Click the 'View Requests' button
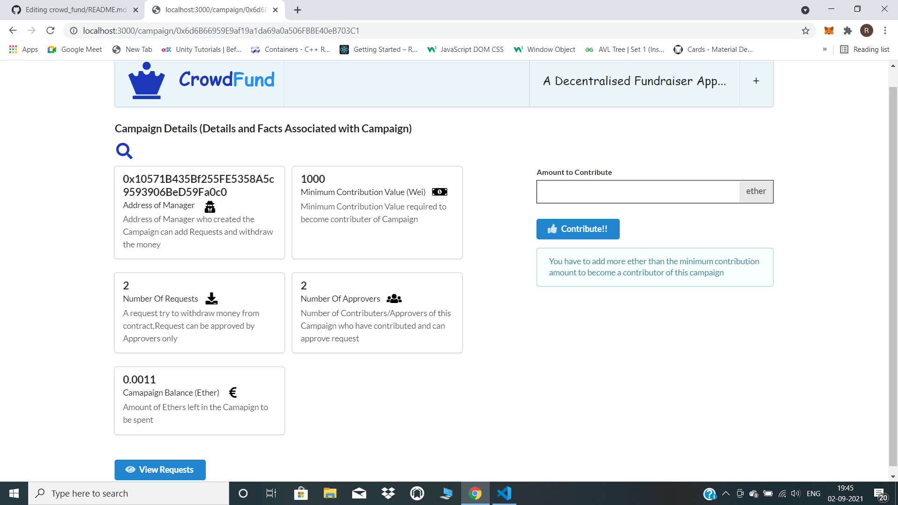 click(159, 469)
